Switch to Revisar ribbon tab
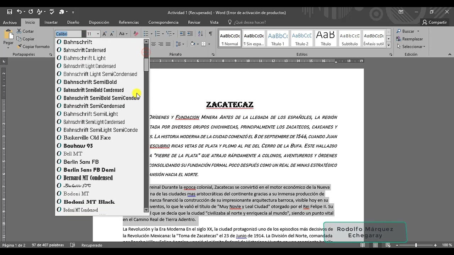The width and height of the screenshot is (454, 255). click(x=194, y=22)
